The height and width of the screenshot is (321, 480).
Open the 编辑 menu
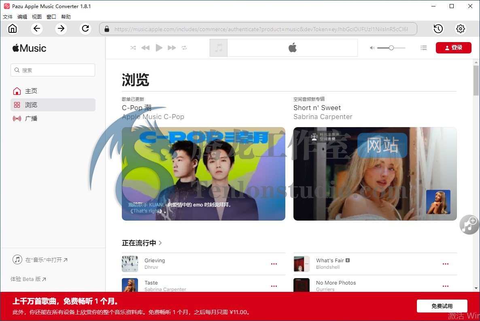coord(22,17)
